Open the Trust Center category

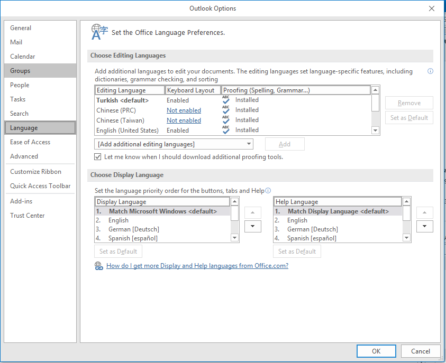click(x=40, y=215)
